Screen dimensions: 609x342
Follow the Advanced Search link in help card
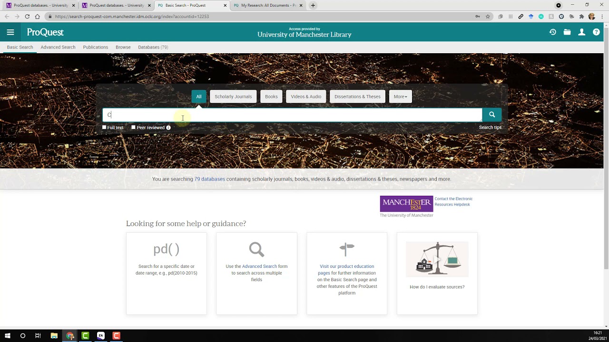[259, 266]
